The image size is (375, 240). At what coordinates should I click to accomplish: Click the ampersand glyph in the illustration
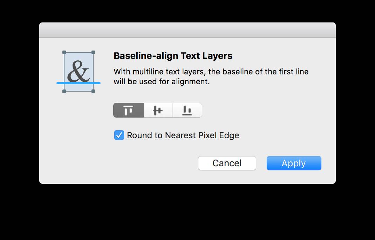click(78, 71)
